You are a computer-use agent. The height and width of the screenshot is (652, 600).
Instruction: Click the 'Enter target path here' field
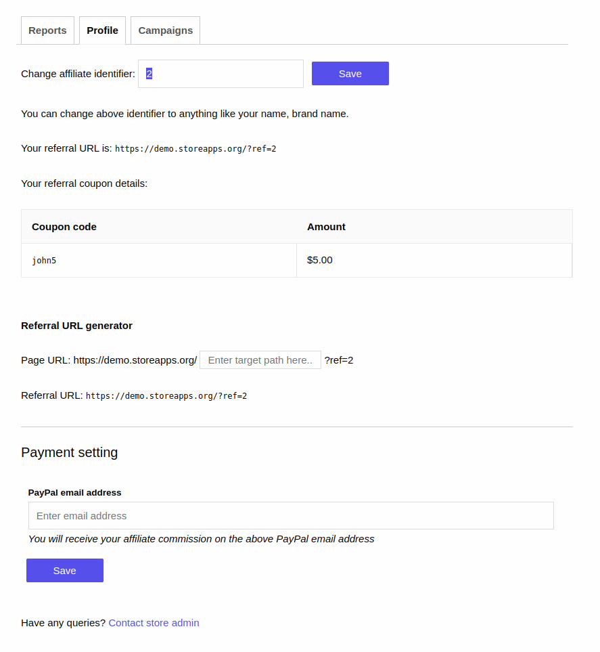(260, 360)
